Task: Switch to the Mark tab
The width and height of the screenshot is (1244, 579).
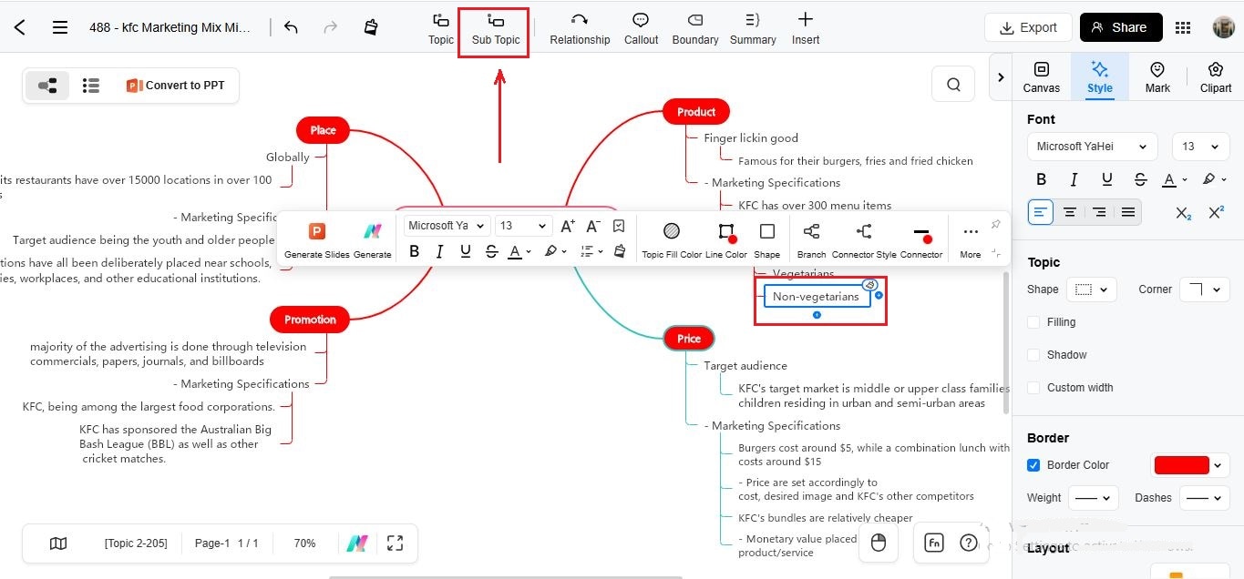Action: 1157,76
